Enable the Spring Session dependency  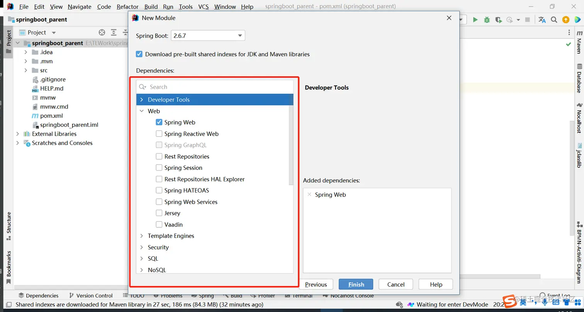coord(159,168)
